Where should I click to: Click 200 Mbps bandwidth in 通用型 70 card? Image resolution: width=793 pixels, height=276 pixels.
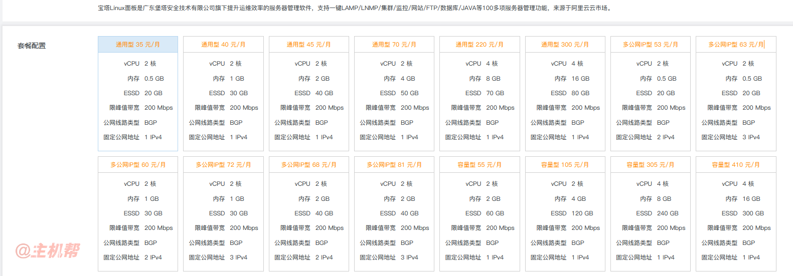[415, 108]
